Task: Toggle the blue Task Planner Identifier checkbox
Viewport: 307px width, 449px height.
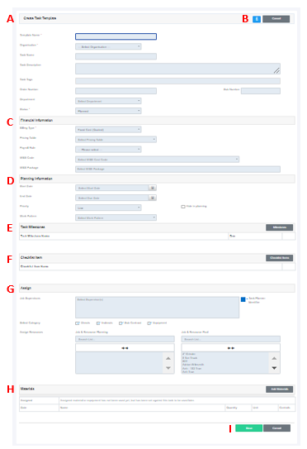Action: pos(243,299)
